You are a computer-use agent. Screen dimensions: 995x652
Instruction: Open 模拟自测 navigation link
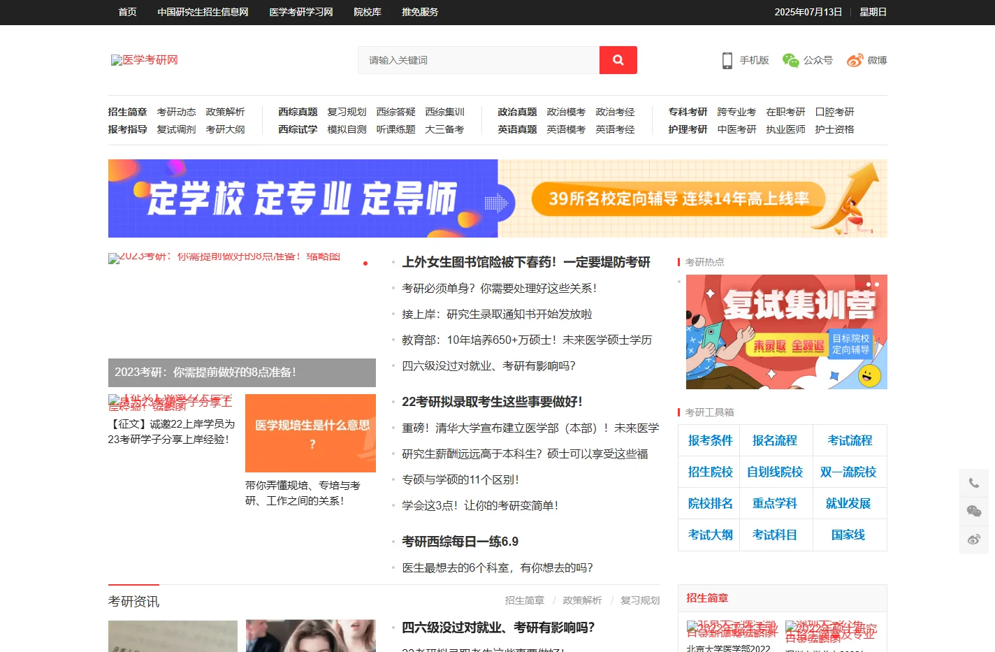347,129
